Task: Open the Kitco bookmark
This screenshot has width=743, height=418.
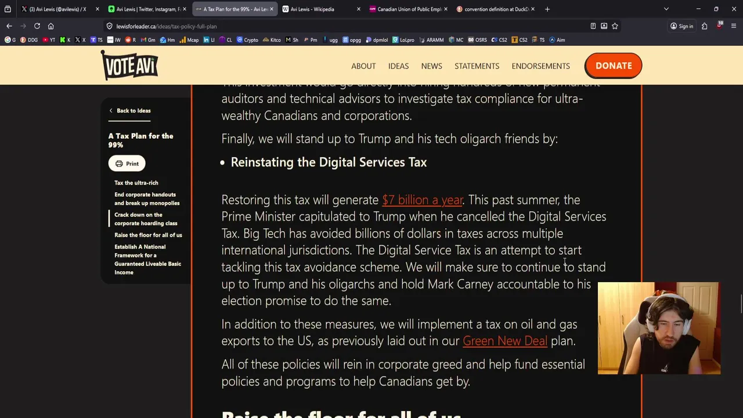Action: click(x=272, y=40)
